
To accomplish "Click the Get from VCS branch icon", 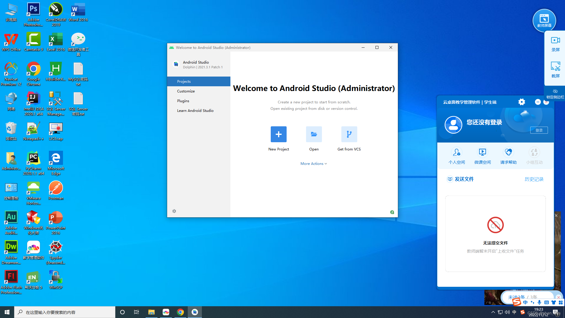I will click(349, 134).
